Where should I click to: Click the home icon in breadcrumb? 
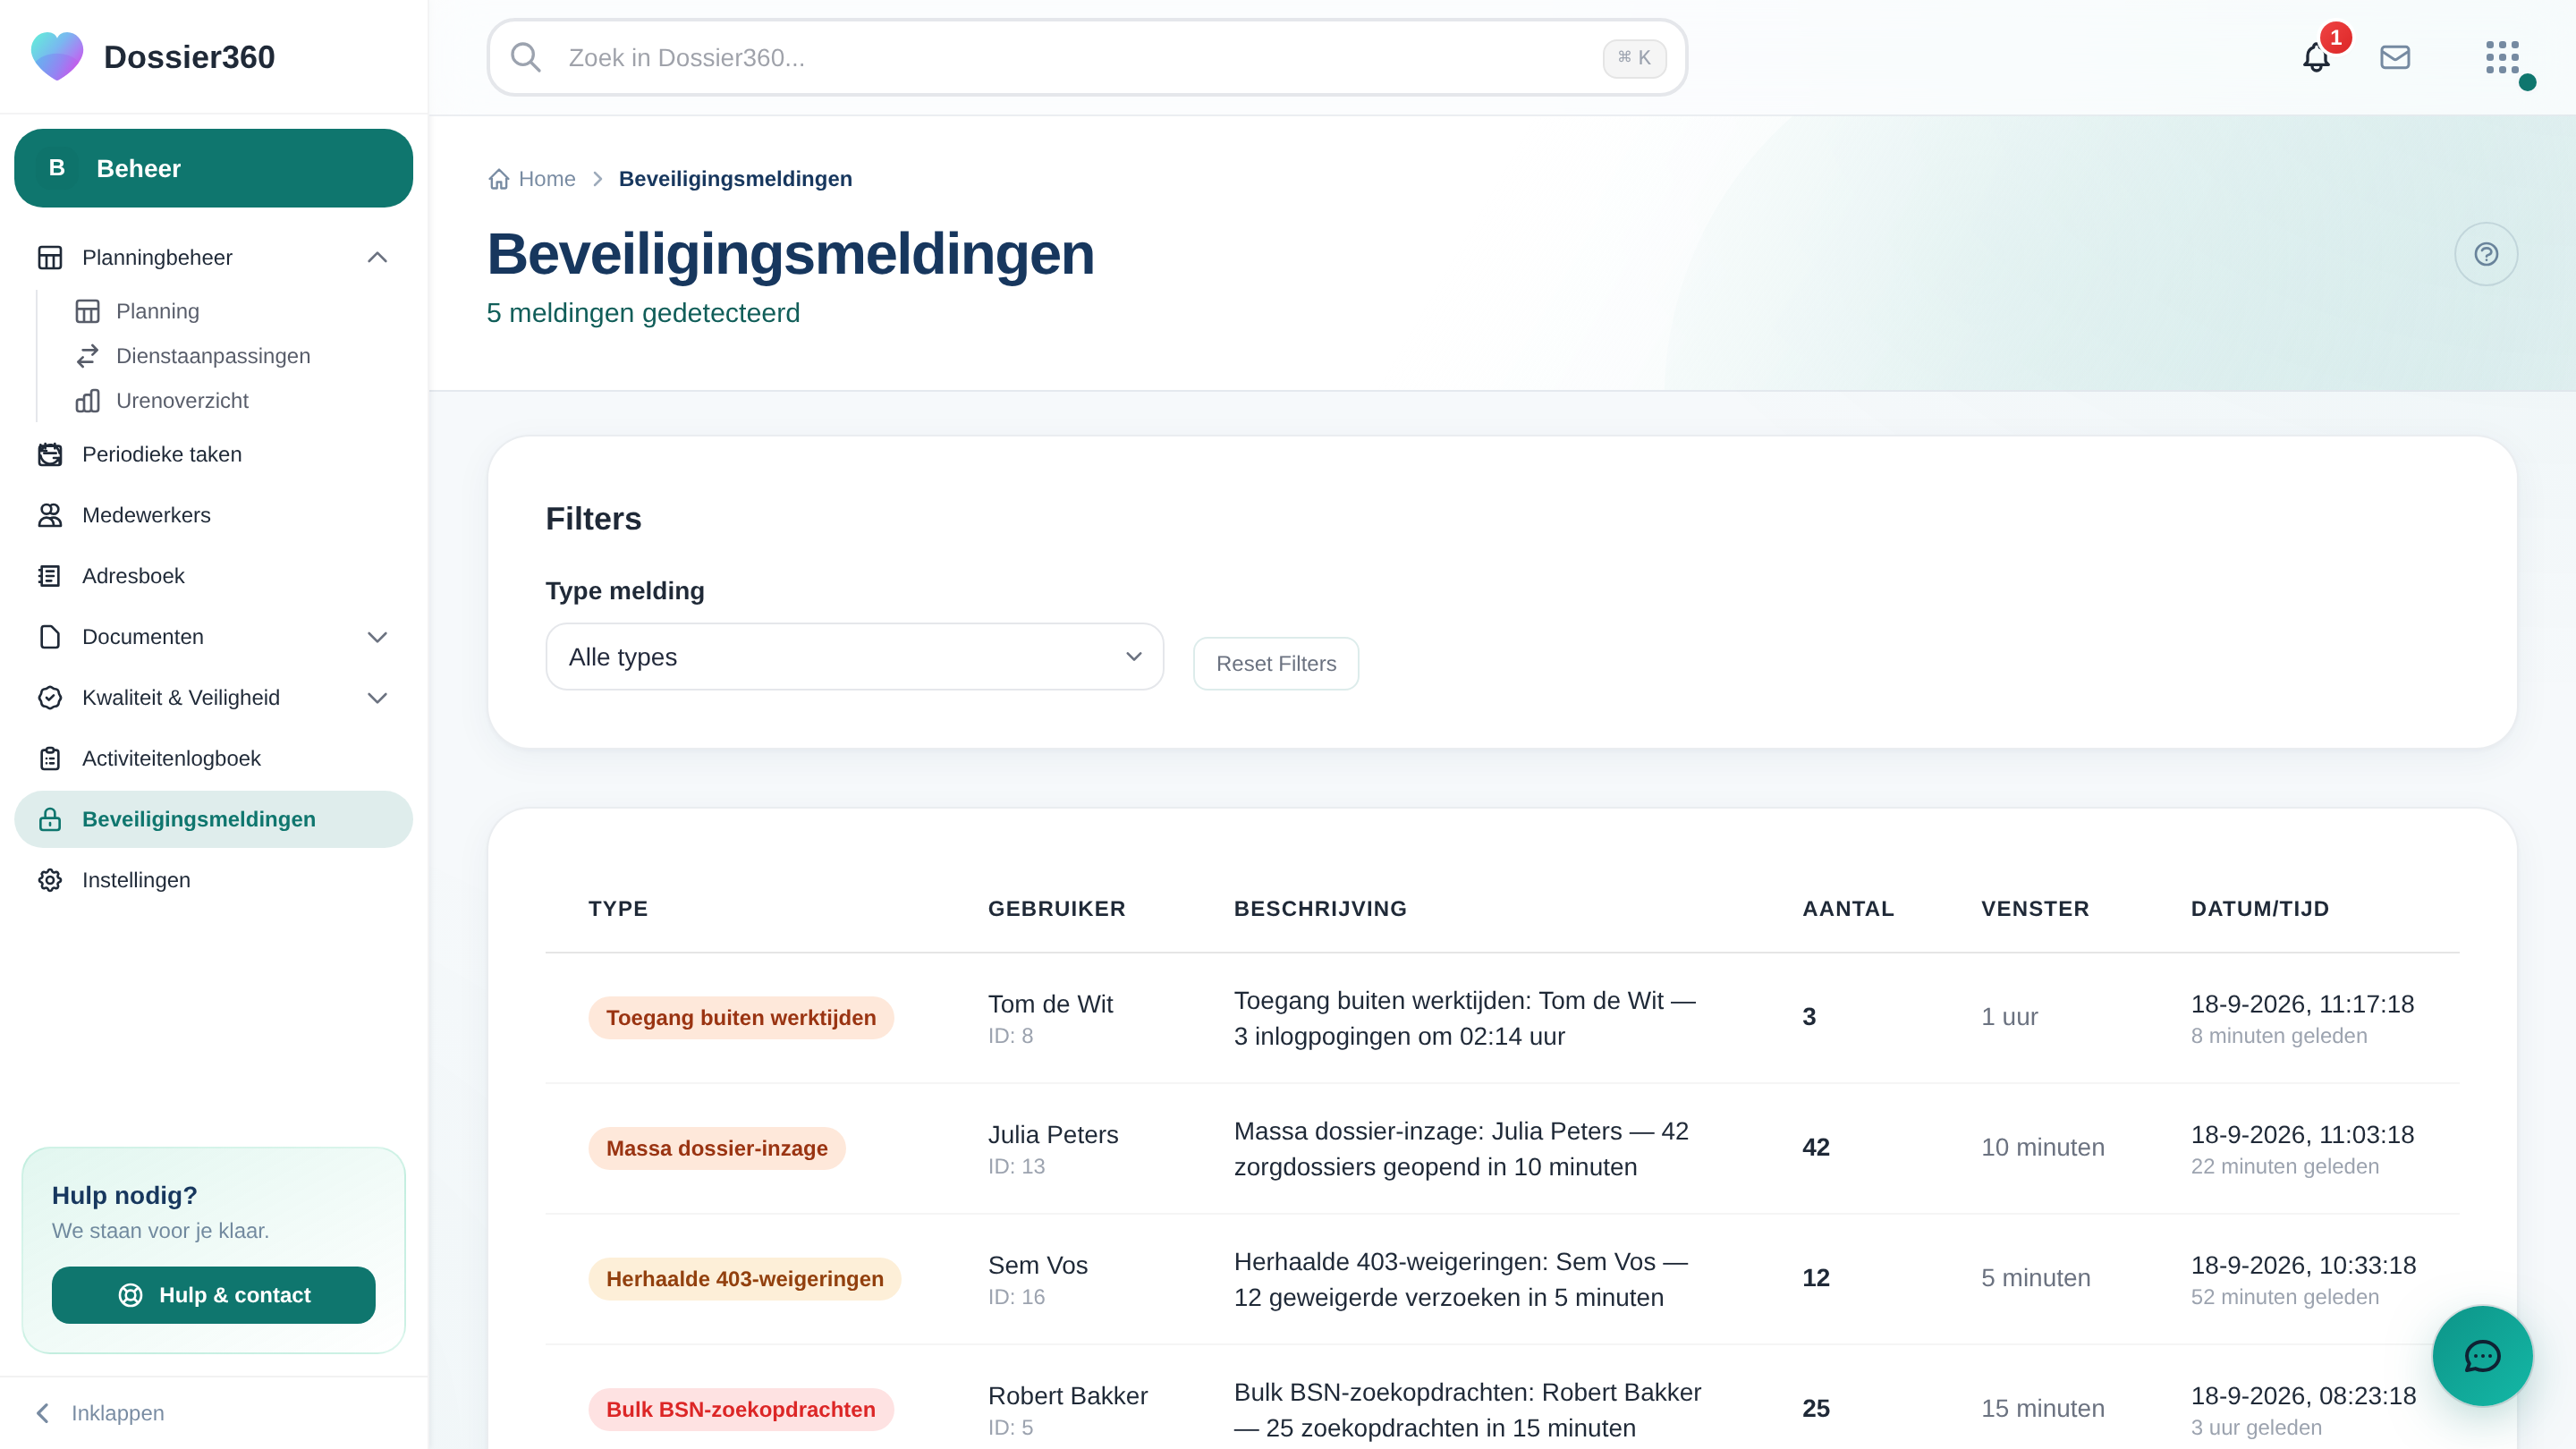point(498,179)
